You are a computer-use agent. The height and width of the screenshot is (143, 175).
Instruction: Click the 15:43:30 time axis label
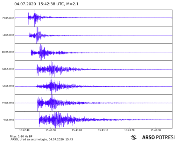(x=156, y=130)
